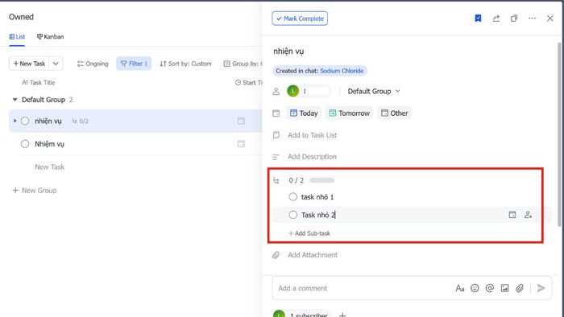Viewport: 564px width, 317px height.
Task: Switch to the Kanban tab
Action: click(x=50, y=37)
